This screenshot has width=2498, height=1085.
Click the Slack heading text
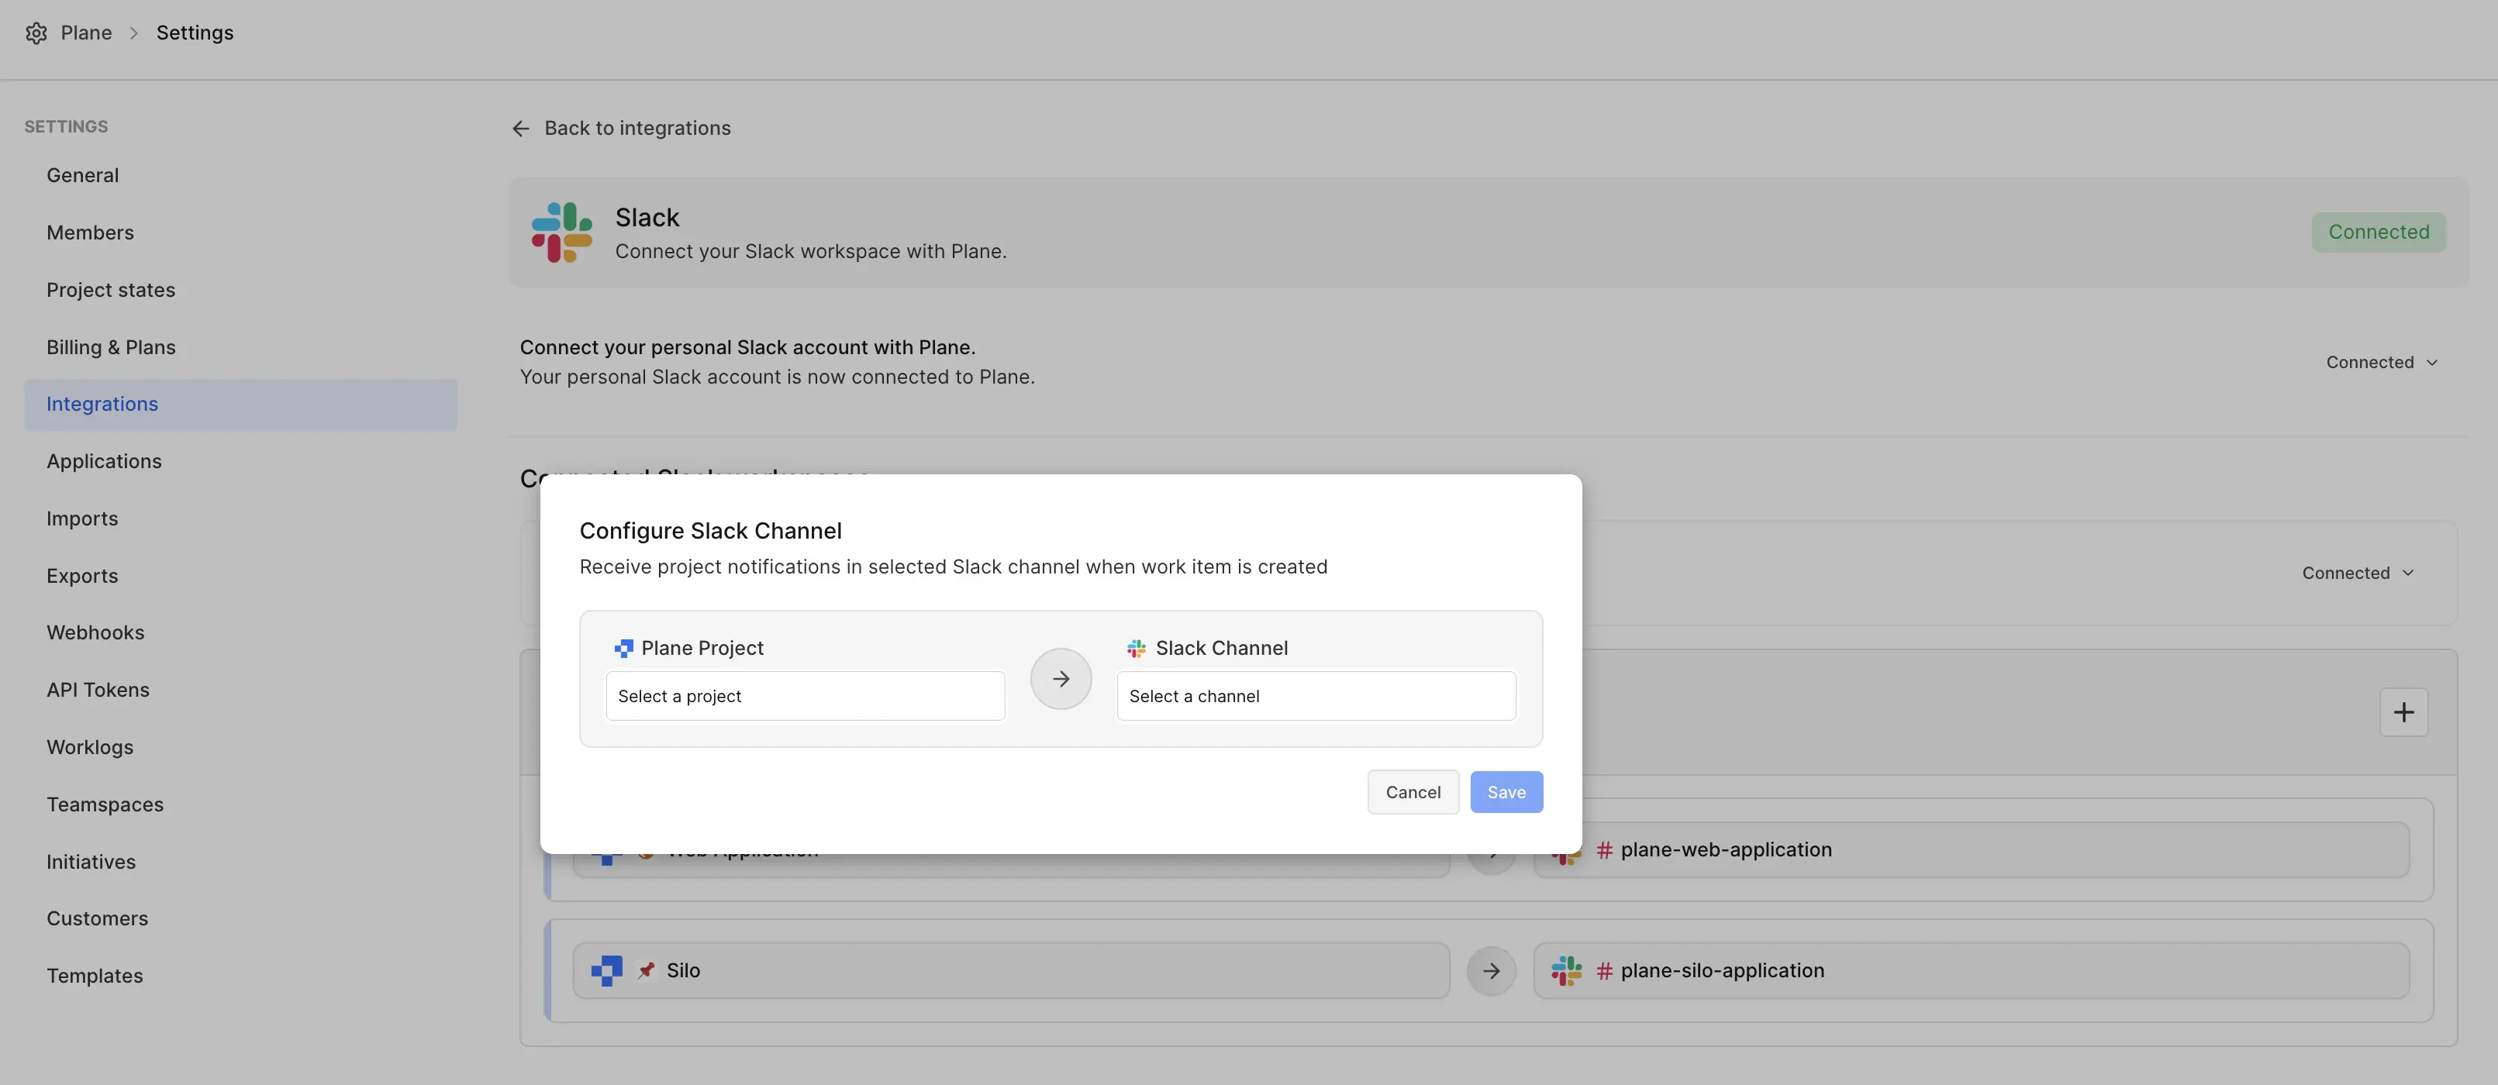coord(647,217)
